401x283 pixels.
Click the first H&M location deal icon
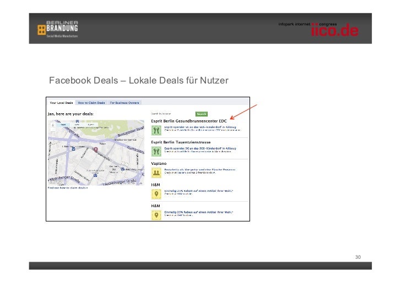coord(156,194)
